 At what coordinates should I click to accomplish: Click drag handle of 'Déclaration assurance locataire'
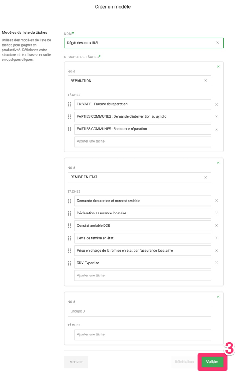point(70,213)
